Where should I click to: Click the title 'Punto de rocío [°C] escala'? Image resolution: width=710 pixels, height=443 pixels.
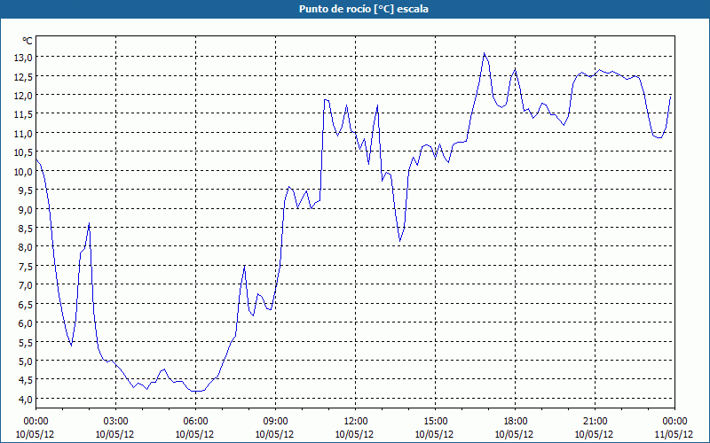point(364,9)
